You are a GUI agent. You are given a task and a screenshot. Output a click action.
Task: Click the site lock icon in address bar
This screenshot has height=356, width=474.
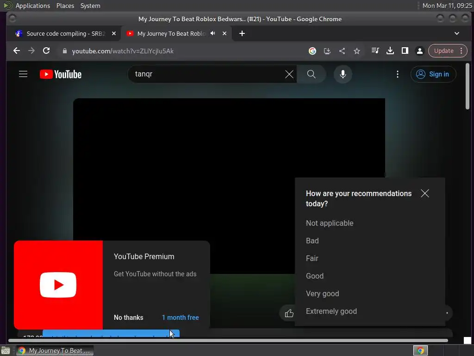64,51
